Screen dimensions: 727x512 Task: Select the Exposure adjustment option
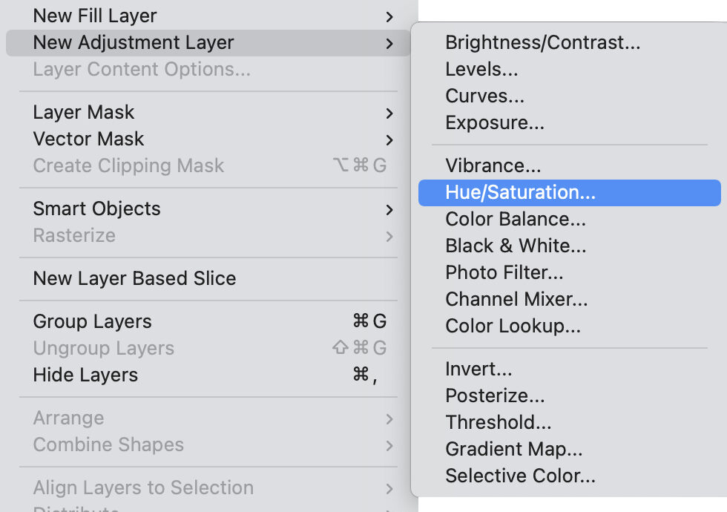point(494,123)
